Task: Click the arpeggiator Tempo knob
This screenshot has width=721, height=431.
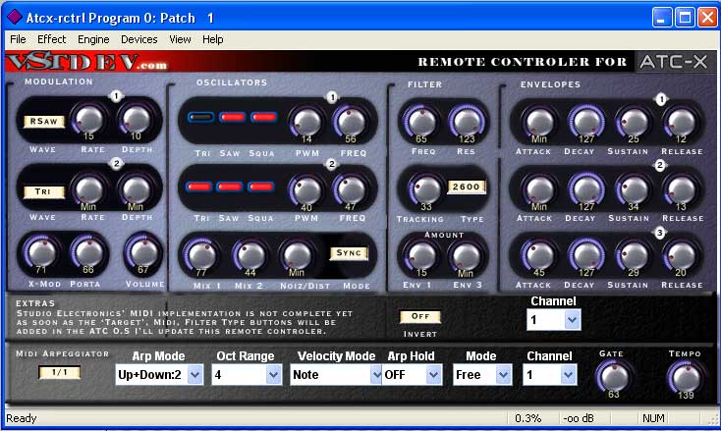Action: click(685, 377)
